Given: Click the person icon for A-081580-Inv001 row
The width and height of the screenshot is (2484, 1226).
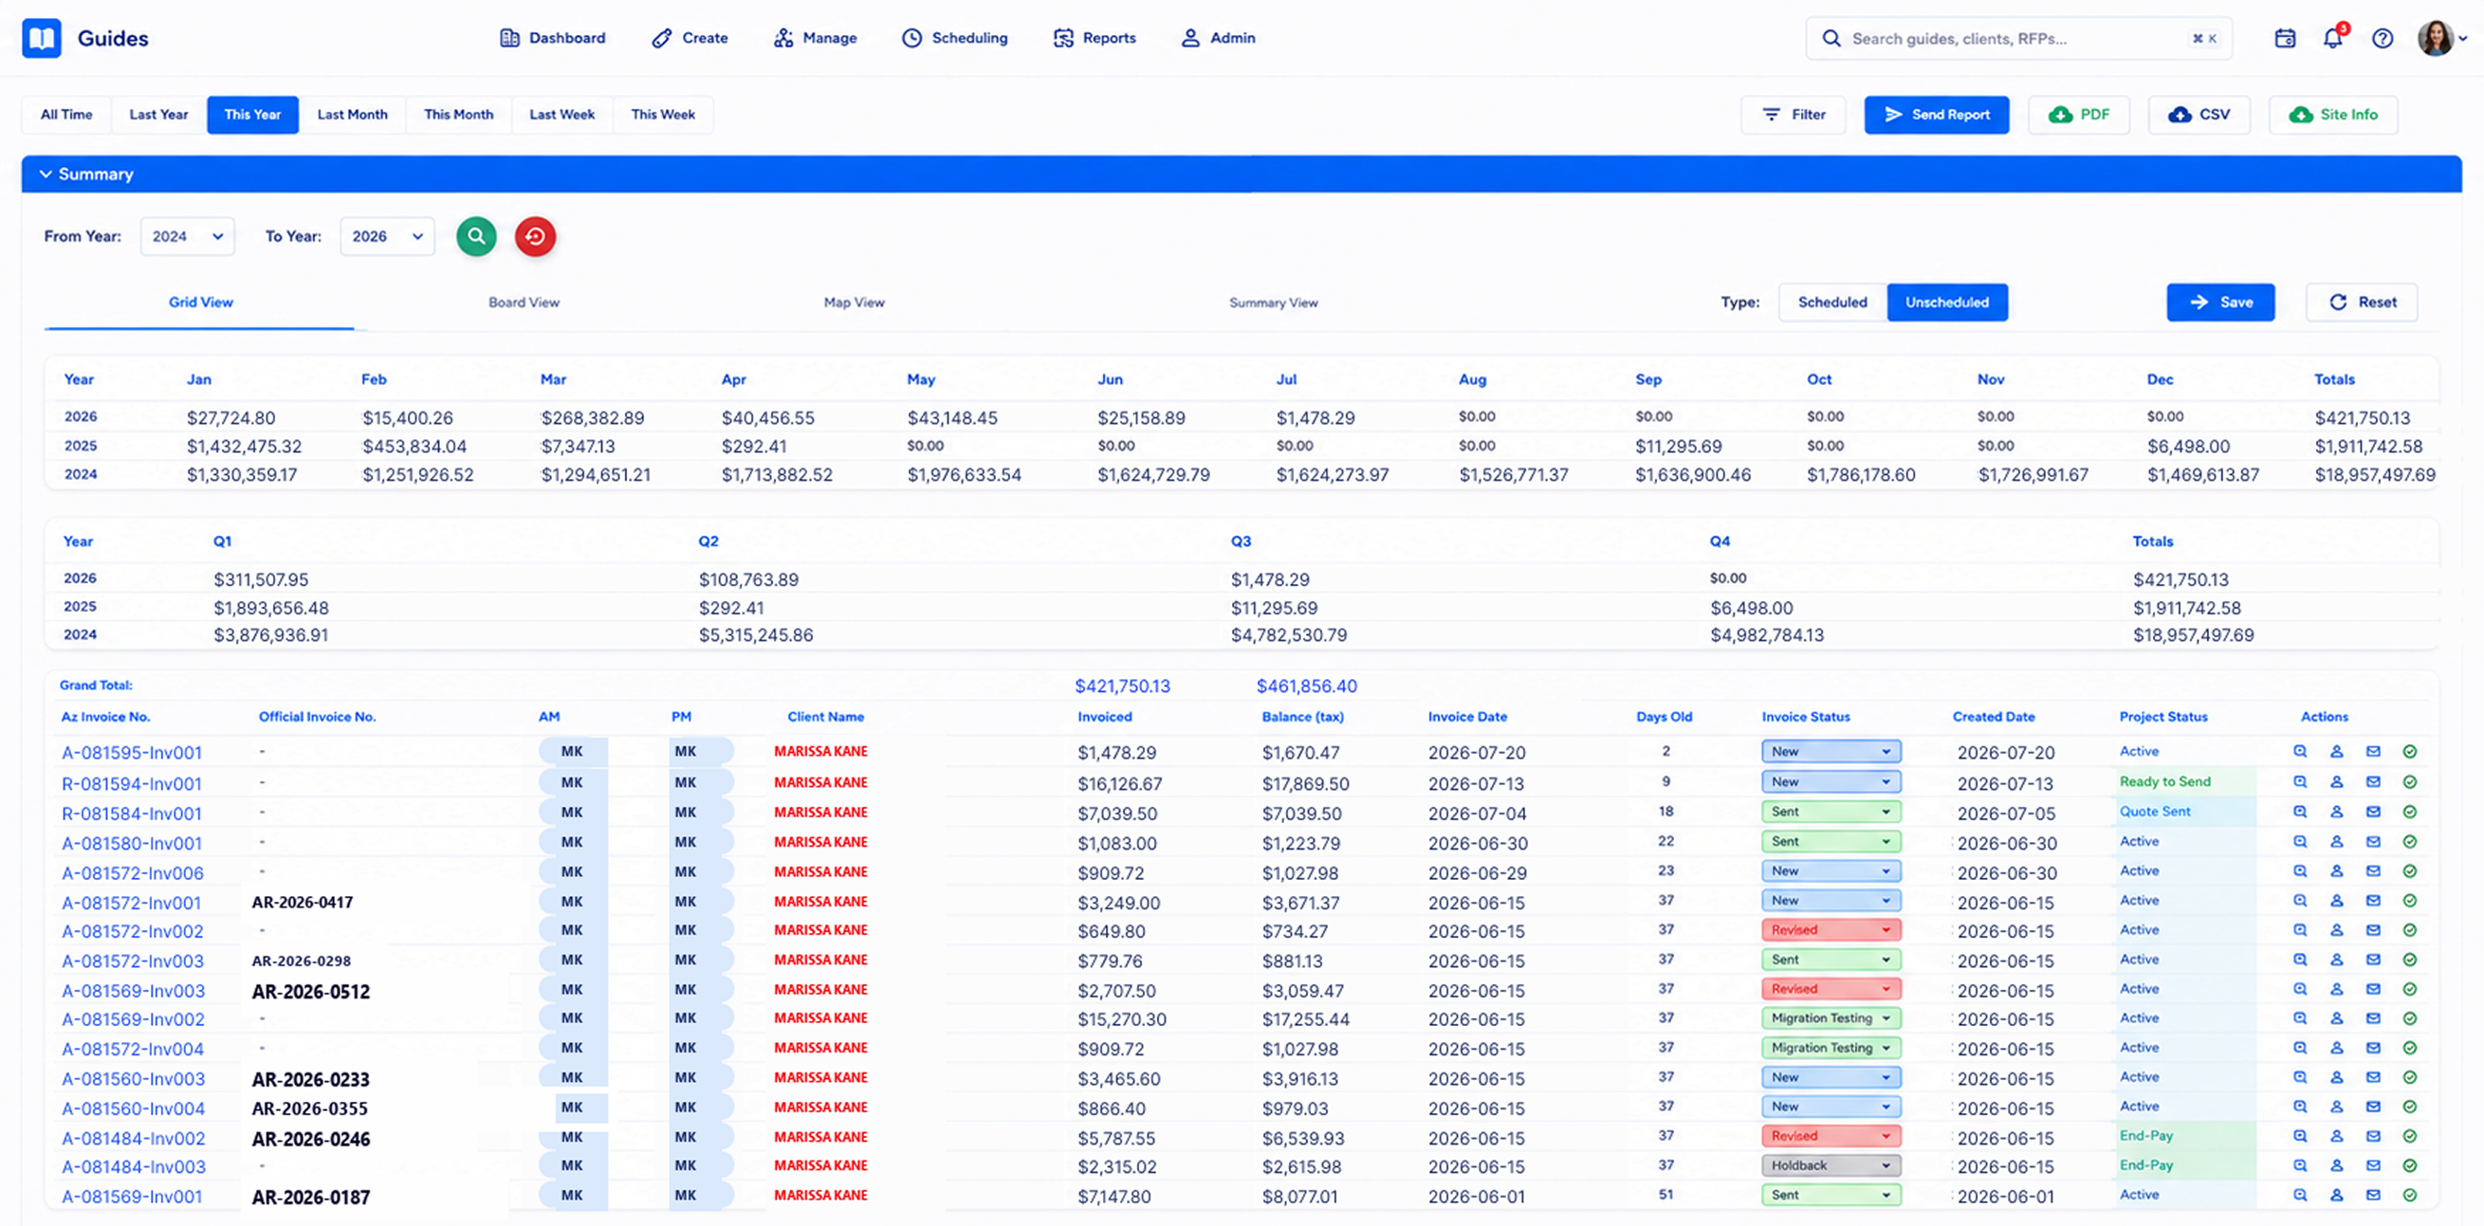Looking at the screenshot, I should point(2336,841).
